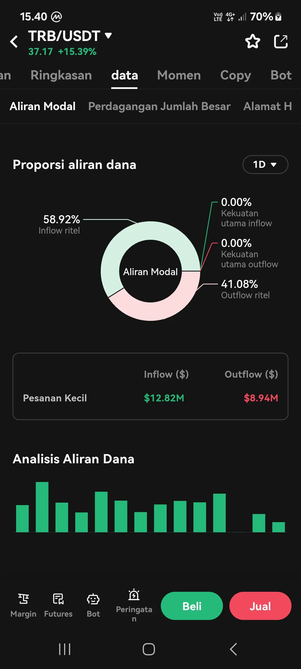Open the Copy tab

[236, 75]
